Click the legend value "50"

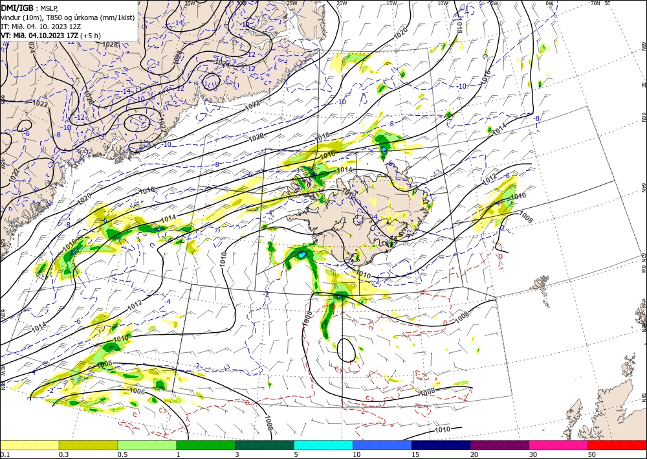click(x=592, y=454)
